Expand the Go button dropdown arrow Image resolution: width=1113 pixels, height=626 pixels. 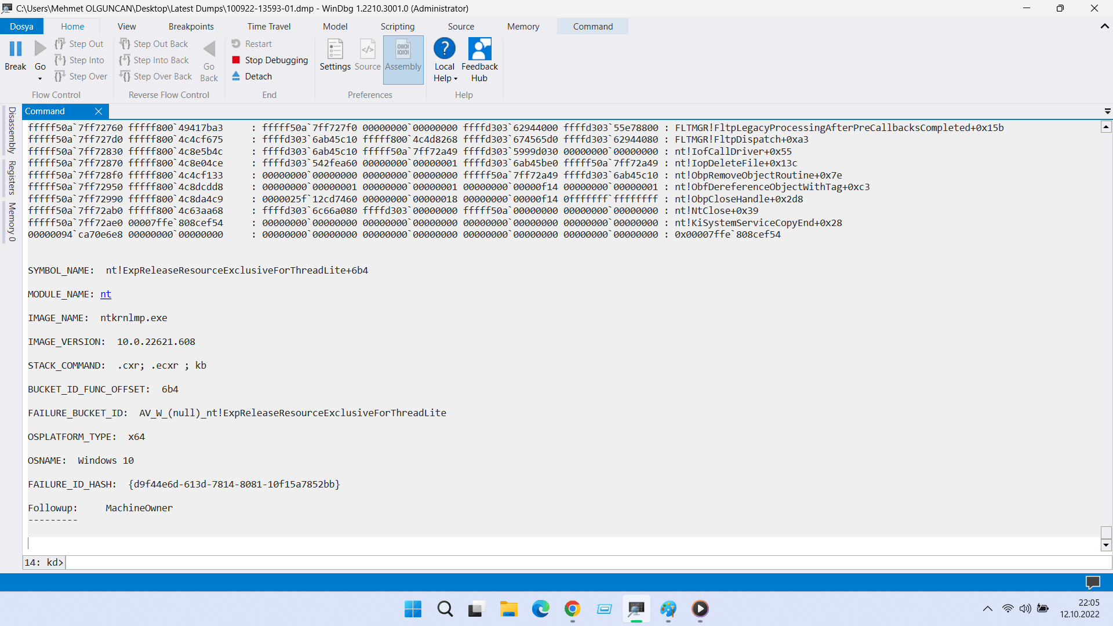coord(40,79)
